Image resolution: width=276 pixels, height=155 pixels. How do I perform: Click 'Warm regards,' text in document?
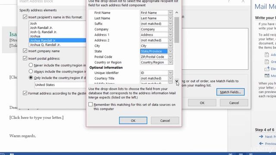pos(22,136)
